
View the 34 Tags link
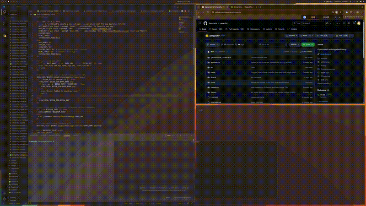click(239, 44)
